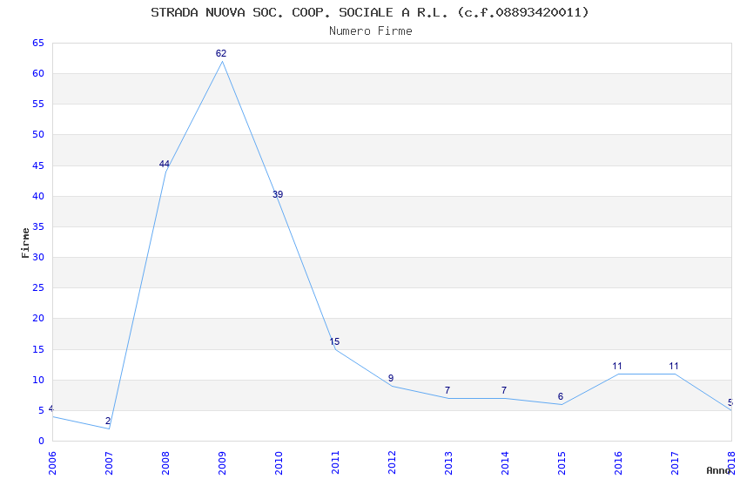The width and height of the screenshot is (740, 479).
Task: Select the data label 44 at 2008
Action: tap(165, 164)
